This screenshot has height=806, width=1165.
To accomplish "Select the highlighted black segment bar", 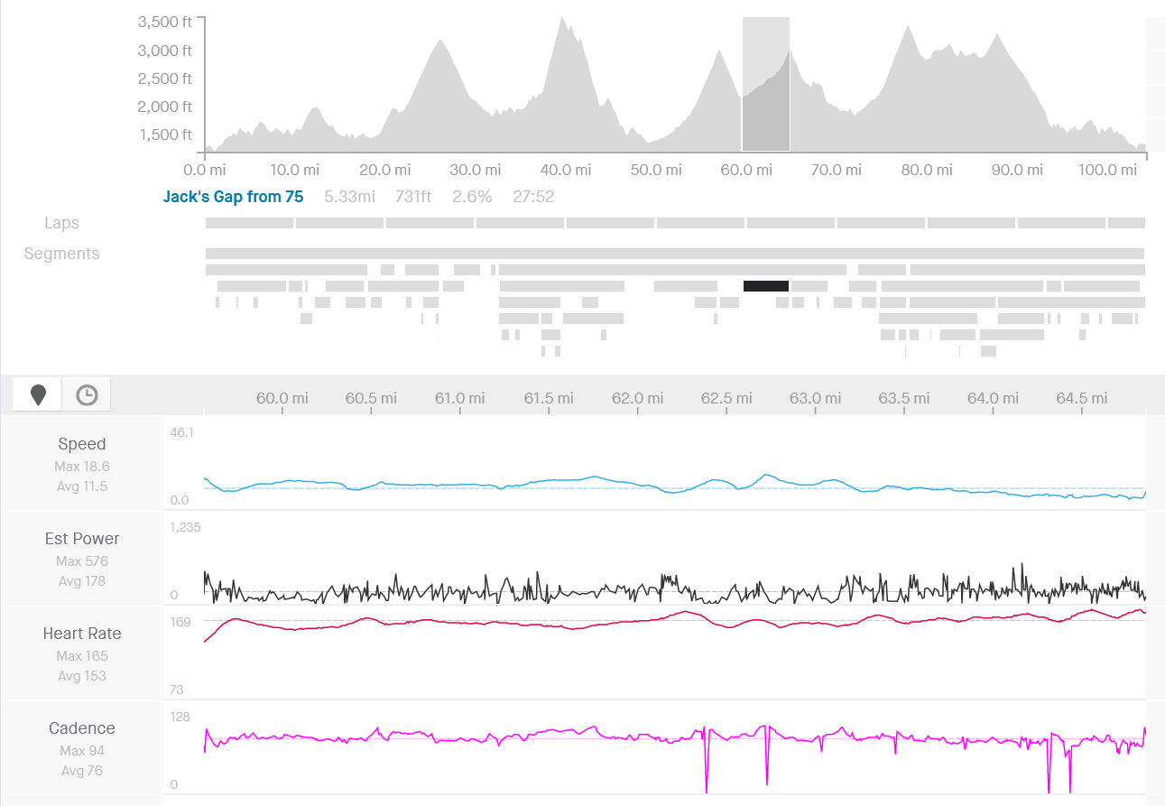I will (765, 286).
